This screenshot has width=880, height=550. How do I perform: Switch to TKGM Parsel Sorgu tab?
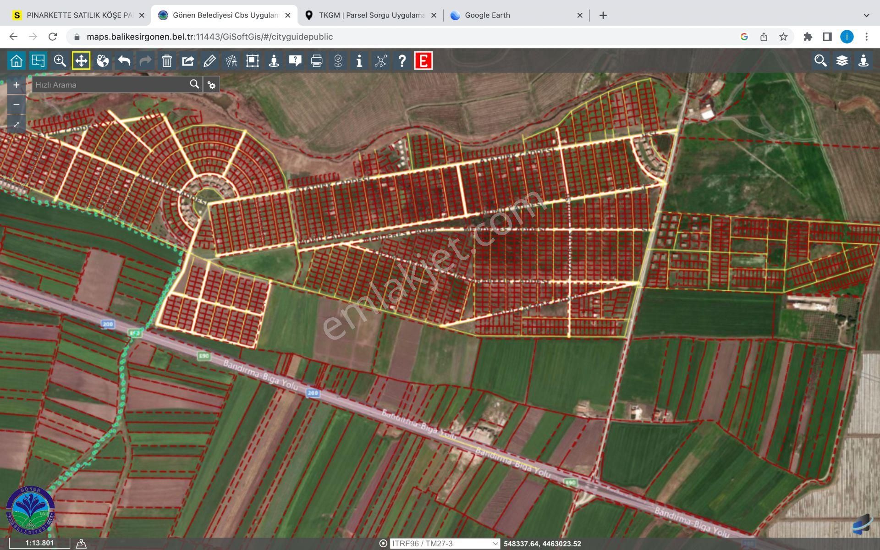(371, 15)
